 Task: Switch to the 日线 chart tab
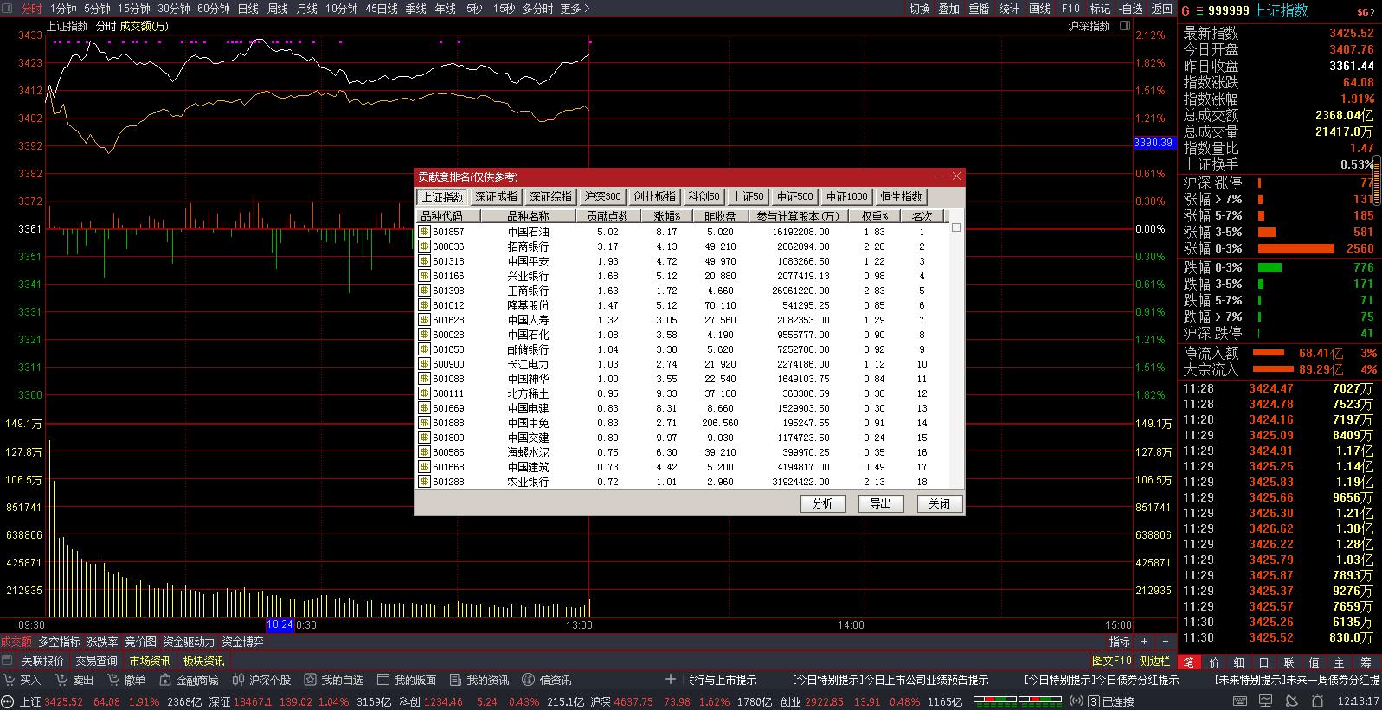(247, 9)
